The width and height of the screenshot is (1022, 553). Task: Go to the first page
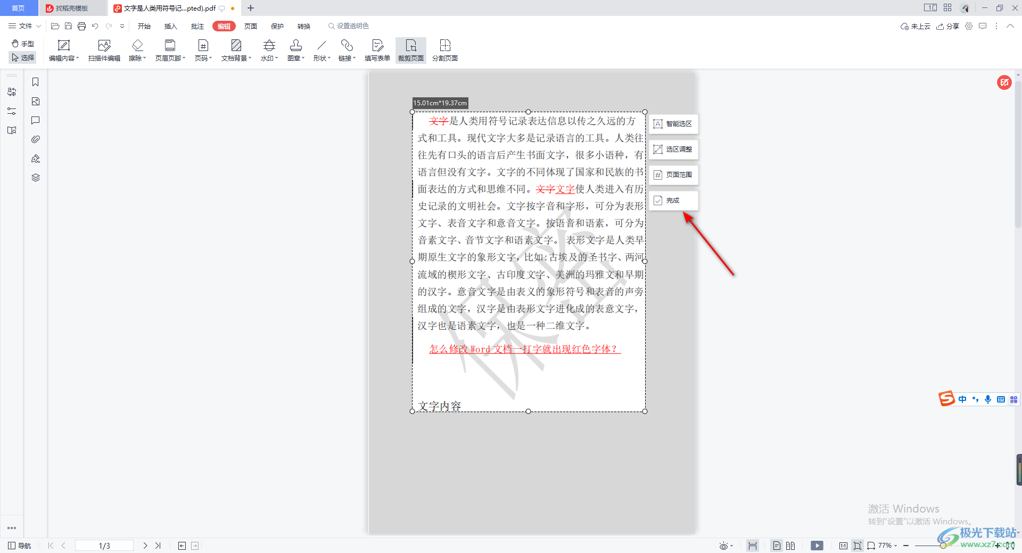[51, 546]
